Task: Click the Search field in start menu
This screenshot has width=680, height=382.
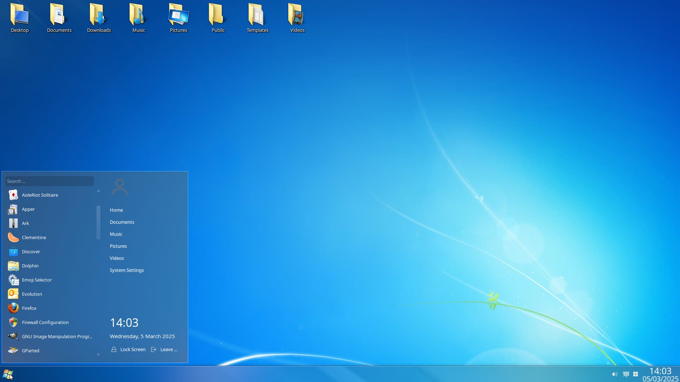Action: [x=50, y=181]
